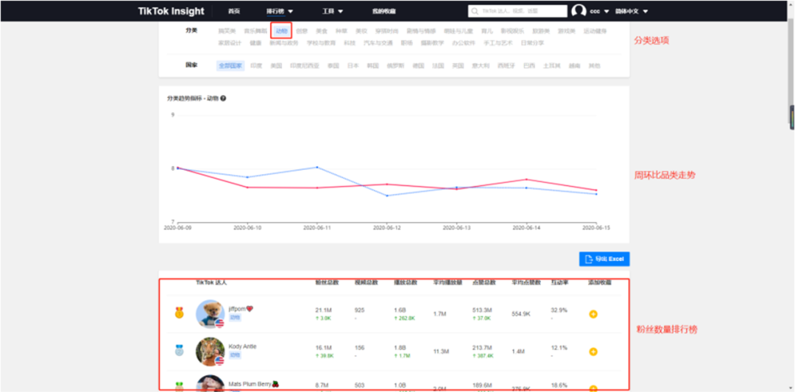Click the plus icon for Kody Antle
795x392 pixels.
coord(593,352)
